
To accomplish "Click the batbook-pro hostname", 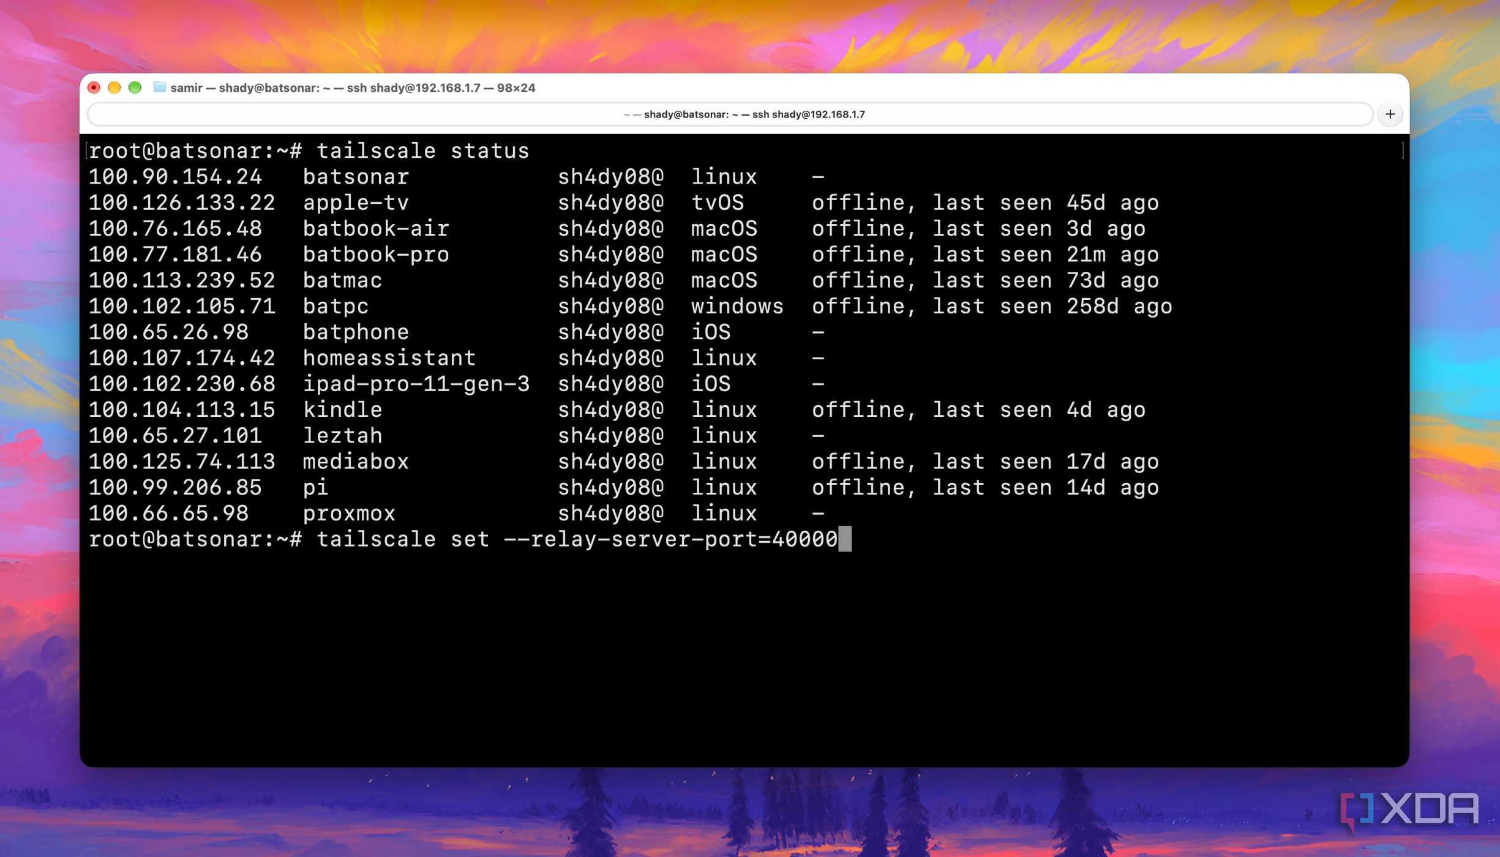I will pyautogui.click(x=376, y=255).
